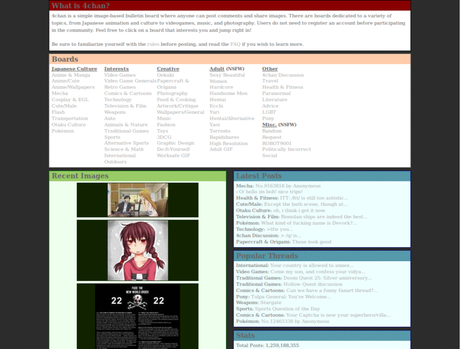The width and height of the screenshot is (466, 349).
Task: Open the Literature board
Action: [274, 99]
